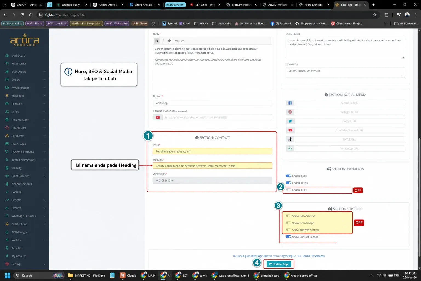Click the Italic formatting icon in Body editor
421x281 pixels.
pos(163,41)
